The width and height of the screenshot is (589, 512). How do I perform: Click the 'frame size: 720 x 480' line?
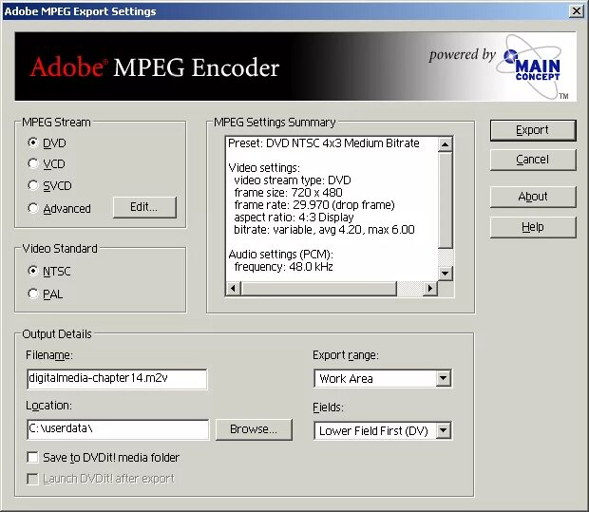pyautogui.click(x=288, y=193)
